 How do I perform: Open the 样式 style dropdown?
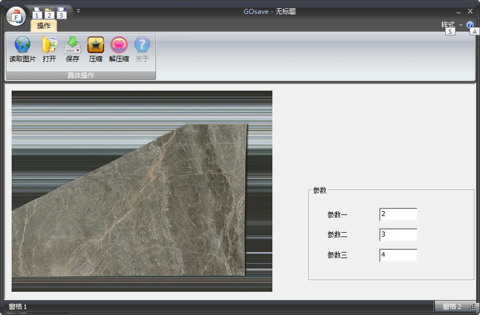(x=451, y=25)
